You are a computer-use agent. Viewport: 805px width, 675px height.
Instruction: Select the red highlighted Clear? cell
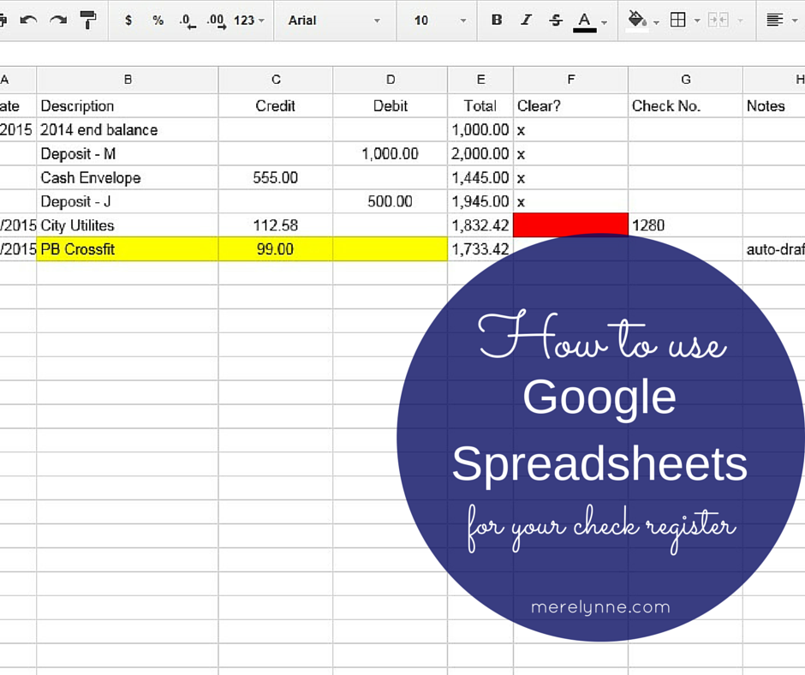point(571,225)
